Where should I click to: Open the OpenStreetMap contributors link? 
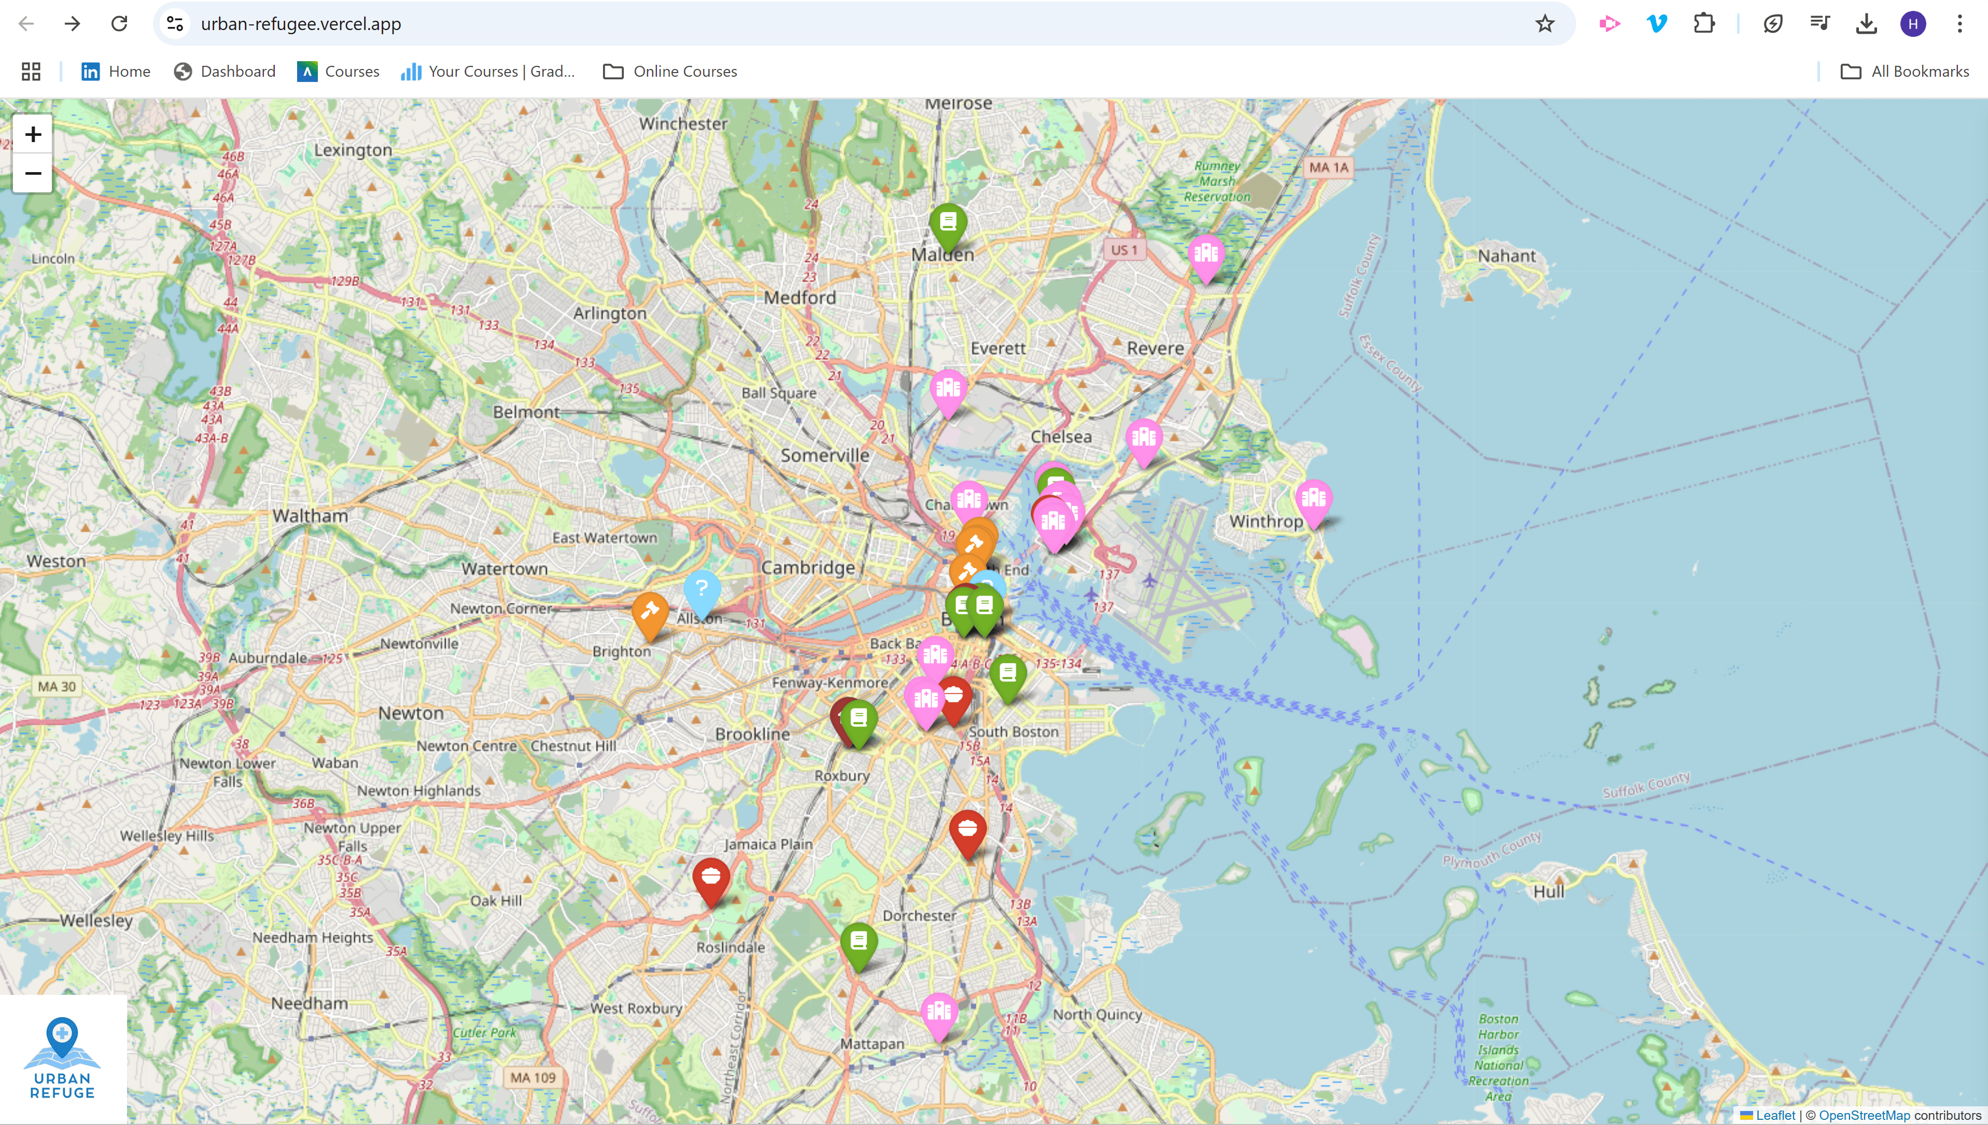[1864, 1115]
